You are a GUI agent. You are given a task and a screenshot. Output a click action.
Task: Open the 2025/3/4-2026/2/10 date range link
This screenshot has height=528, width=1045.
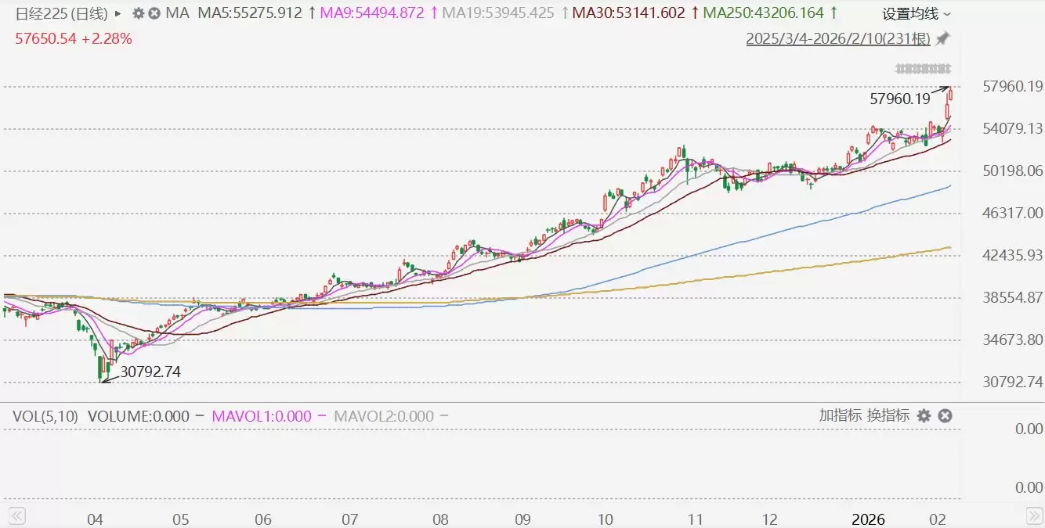pyautogui.click(x=838, y=38)
